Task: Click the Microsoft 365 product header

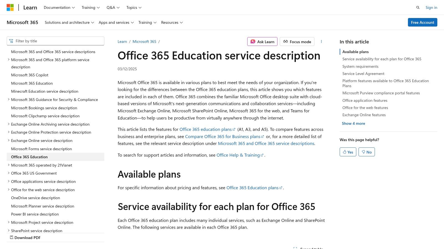Action: click(x=22, y=22)
